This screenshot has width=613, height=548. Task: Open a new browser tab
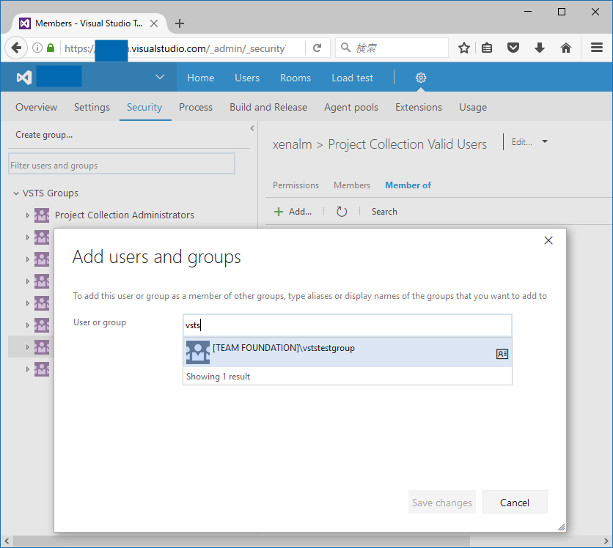(180, 23)
